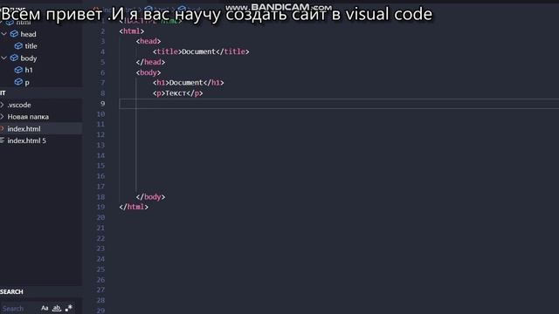Click line number 18 in gutter

tap(101, 197)
